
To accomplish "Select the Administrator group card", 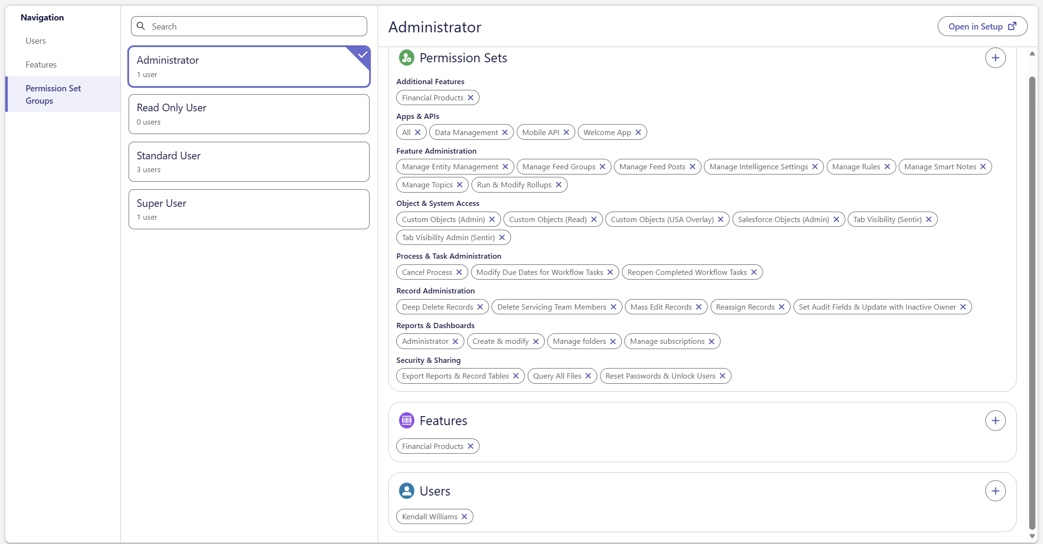I will click(249, 67).
